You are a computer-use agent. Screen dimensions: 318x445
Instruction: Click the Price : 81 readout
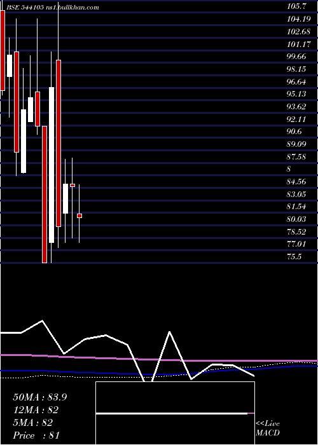click(x=36, y=435)
